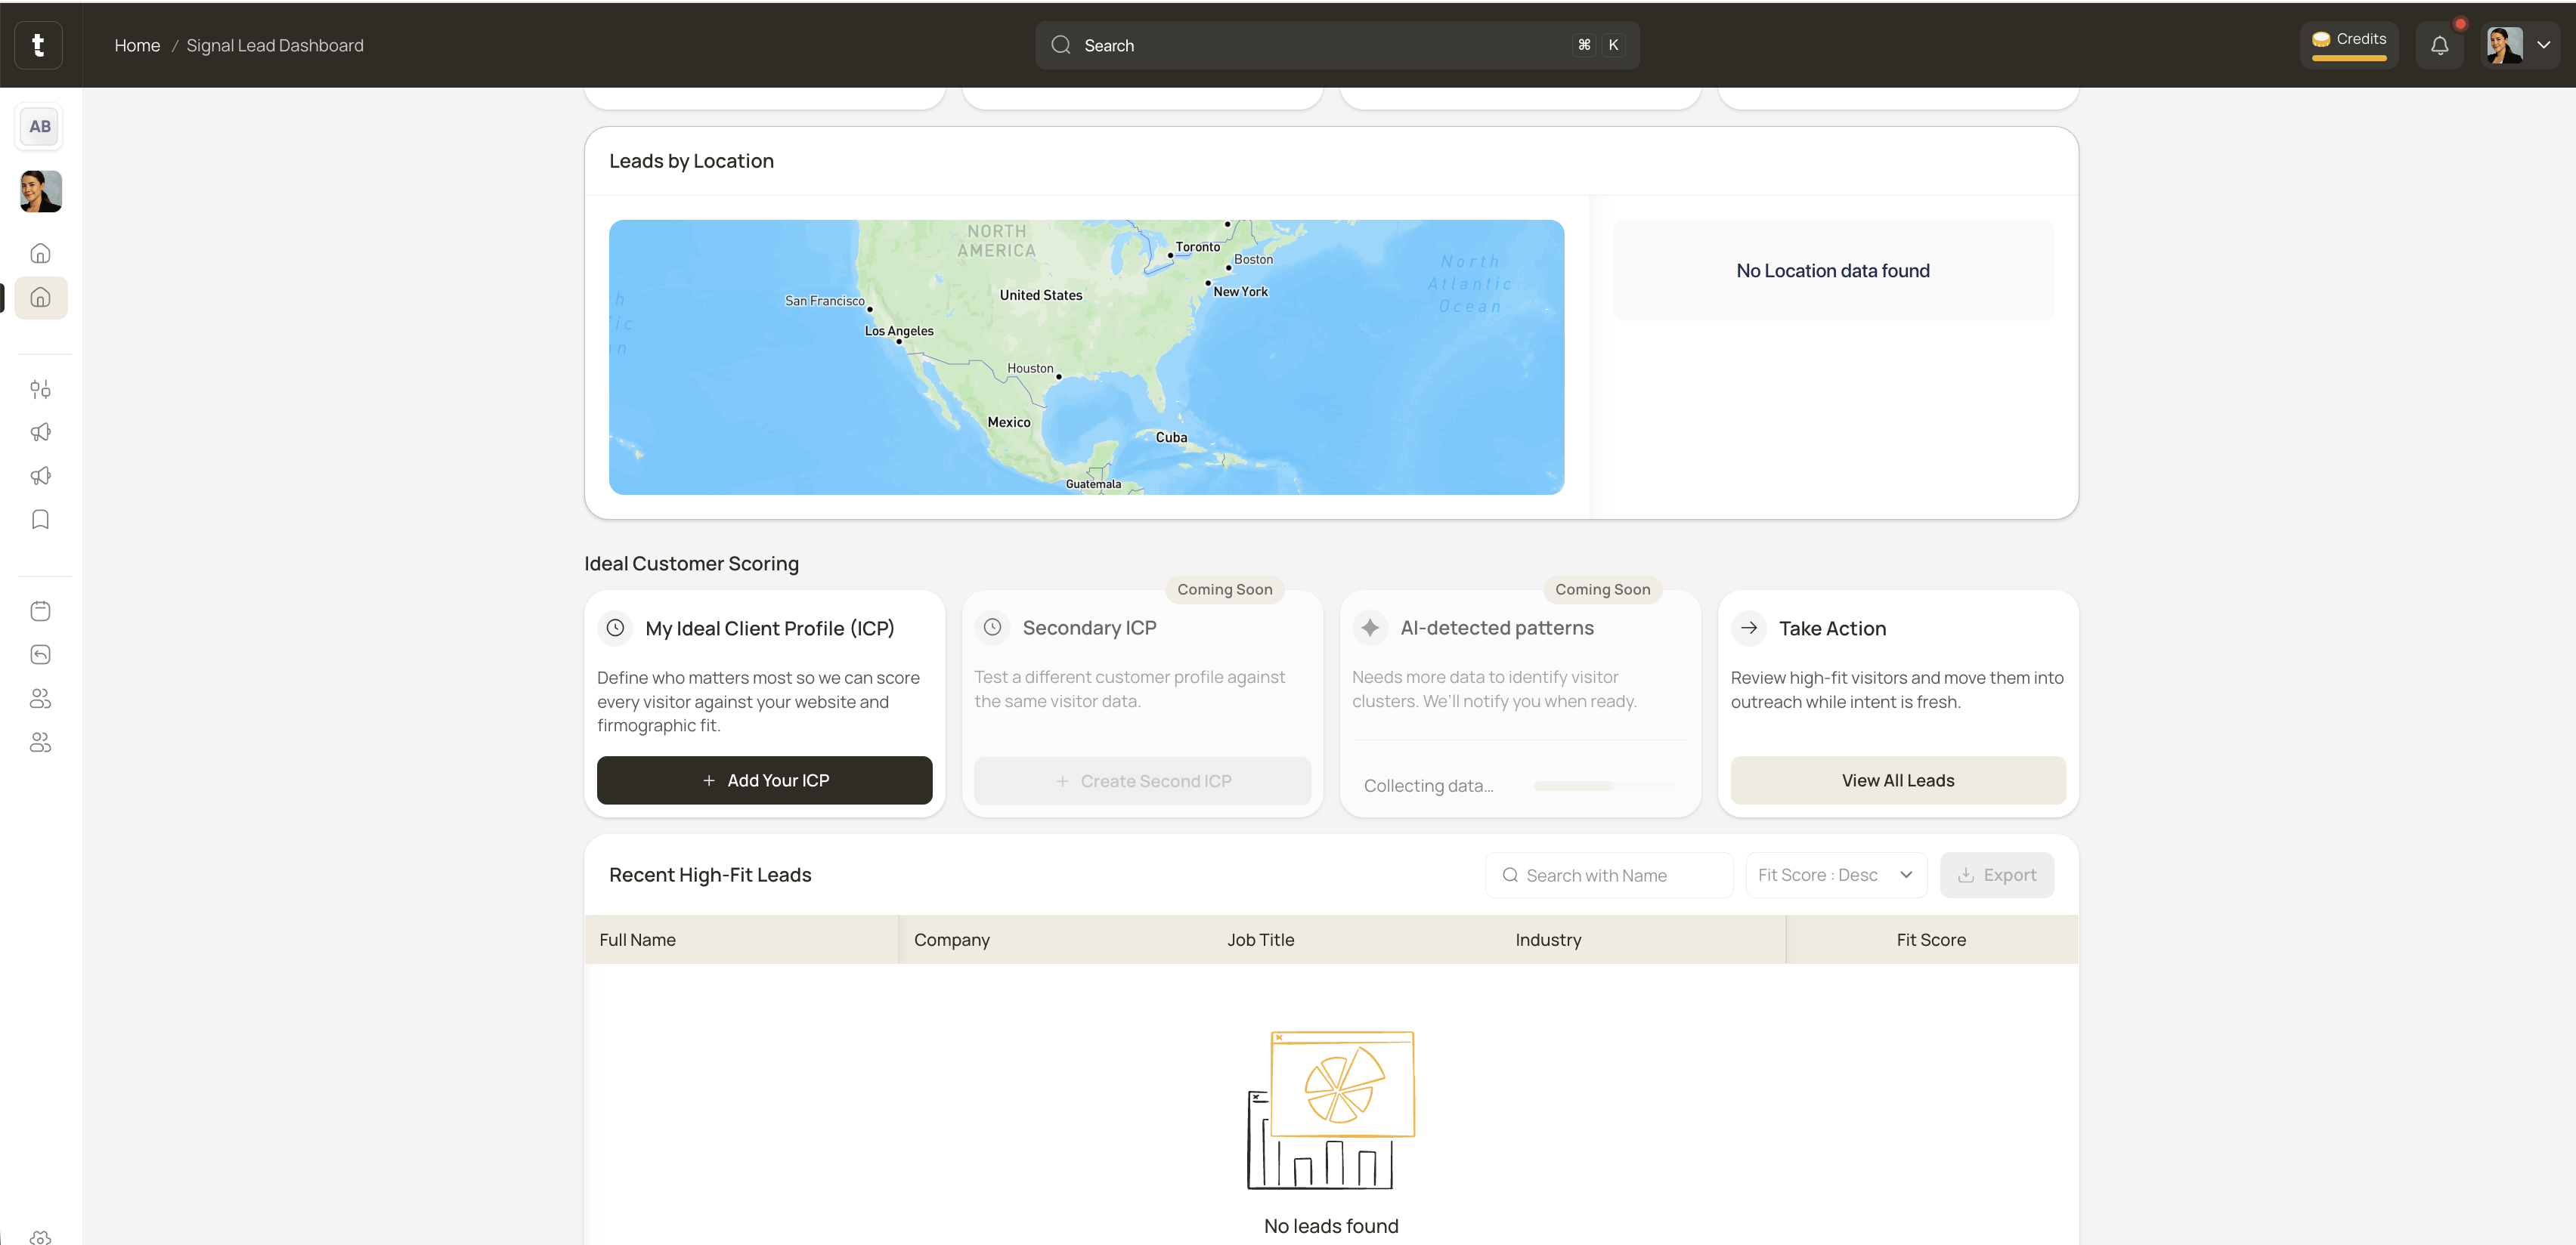Click the partially visible icon at sidebar bottom
The image size is (2576, 1245).
point(41,1237)
